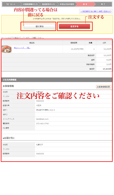Click the 商品名 column header

click(32, 43)
